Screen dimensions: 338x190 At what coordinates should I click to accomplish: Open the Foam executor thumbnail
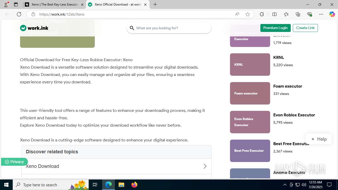coord(250,93)
